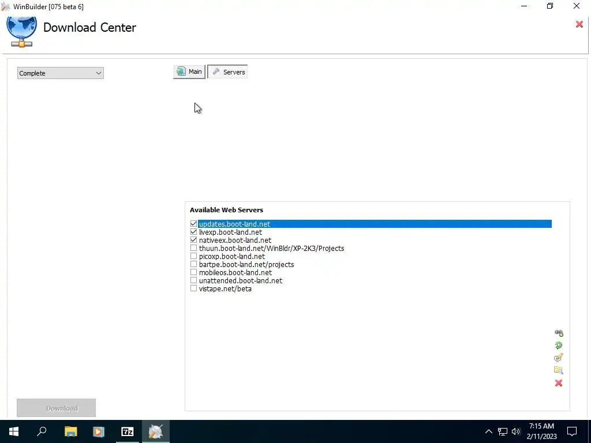Click the network tray icon
This screenshot has width=591, height=443.
[503, 431]
